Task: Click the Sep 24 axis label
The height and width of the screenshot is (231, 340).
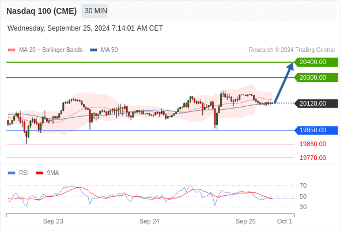Action: pyautogui.click(x=149, y=221)
